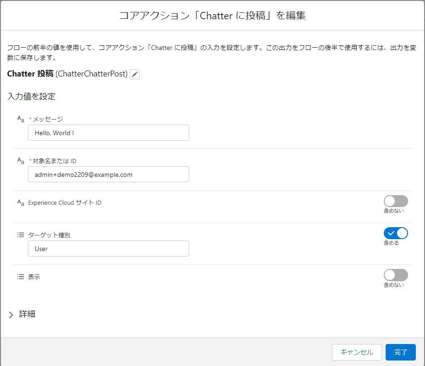Screen dimensions: 425x366
Task: Click the ターゲット種別 field label
Action: (49, 235)
